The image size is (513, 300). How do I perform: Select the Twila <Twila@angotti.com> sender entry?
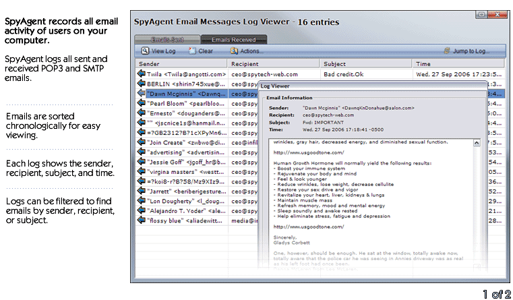pyautogui.click(x=186, y=74)
